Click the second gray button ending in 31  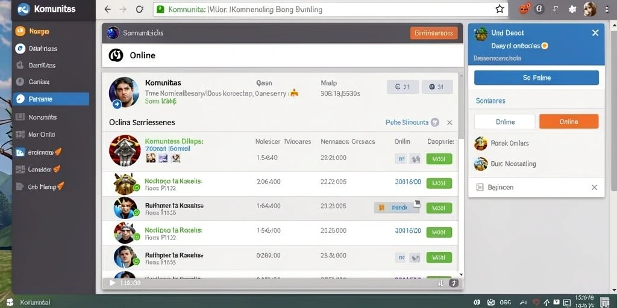[x=437, y=87]
